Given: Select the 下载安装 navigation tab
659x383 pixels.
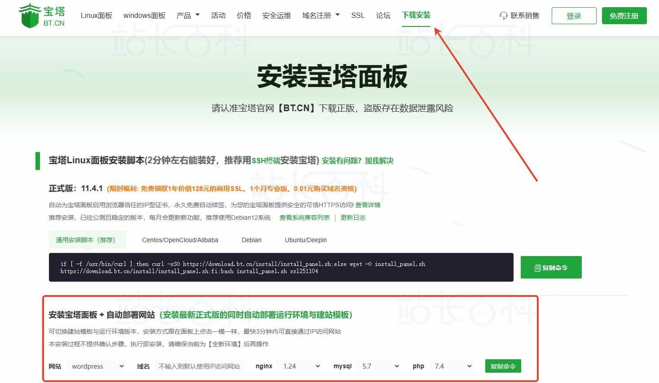Looking at the screenshot, I should click(416, 15).
